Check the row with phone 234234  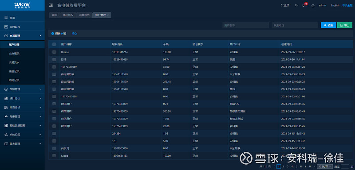click(54, 133)
